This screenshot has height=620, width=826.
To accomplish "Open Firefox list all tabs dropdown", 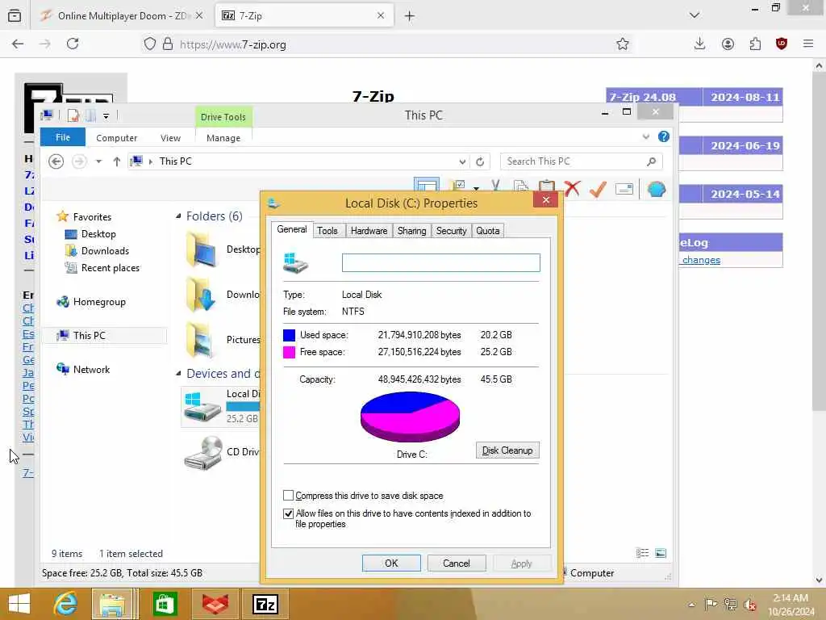I will 695,15.
